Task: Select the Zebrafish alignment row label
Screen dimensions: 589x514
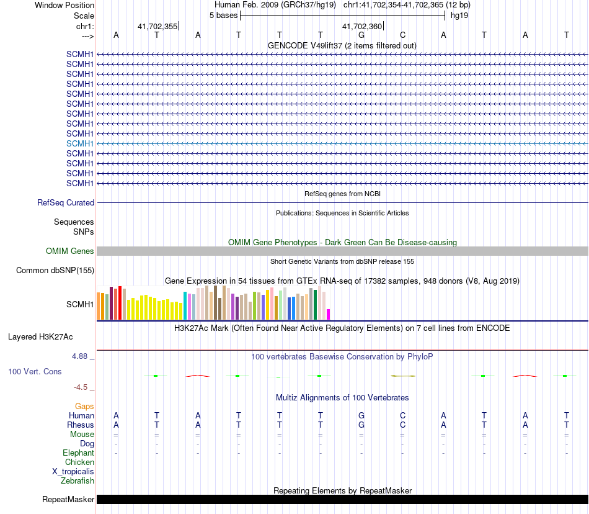Action: 77,480
